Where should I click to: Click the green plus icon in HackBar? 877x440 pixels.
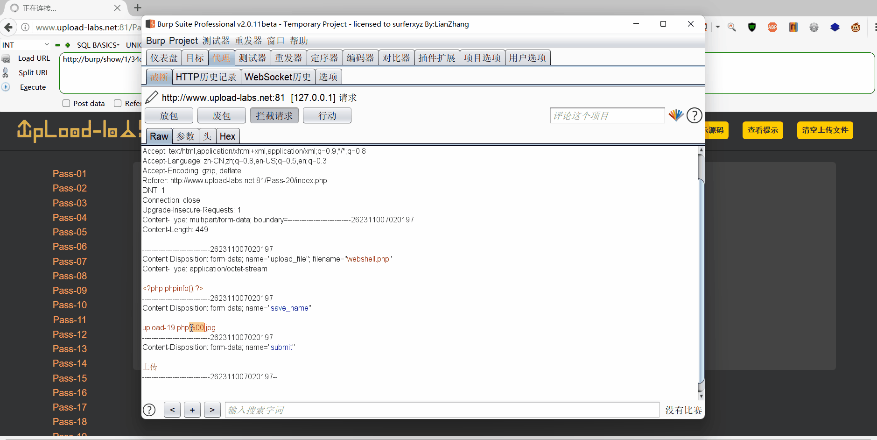click(x=68, y=45)
